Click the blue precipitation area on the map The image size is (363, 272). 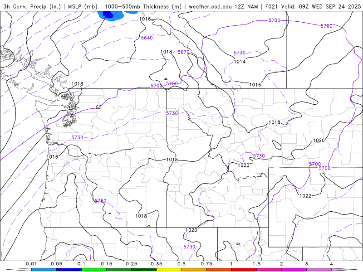[x=111, y=16]
